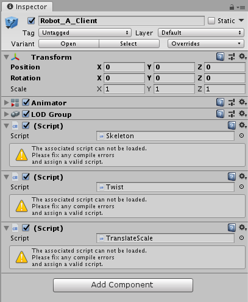
Task: Open the Layer dropdown showing Default
Action: [201, 33]
